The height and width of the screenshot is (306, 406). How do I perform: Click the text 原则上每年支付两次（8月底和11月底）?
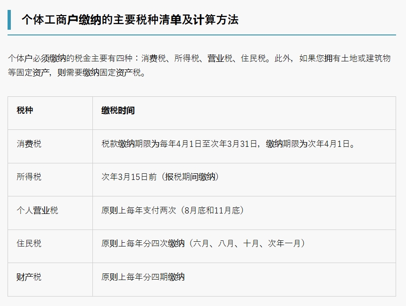pos(173,210)
